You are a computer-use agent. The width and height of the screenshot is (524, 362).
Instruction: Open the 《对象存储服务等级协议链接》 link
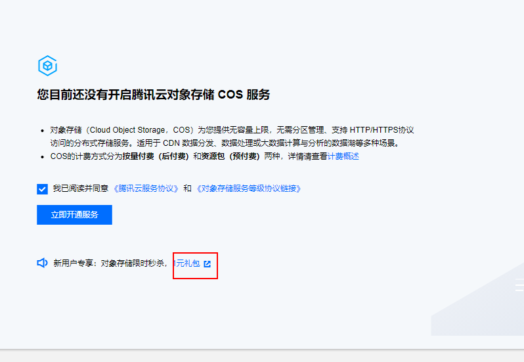(x=249, y=189)
